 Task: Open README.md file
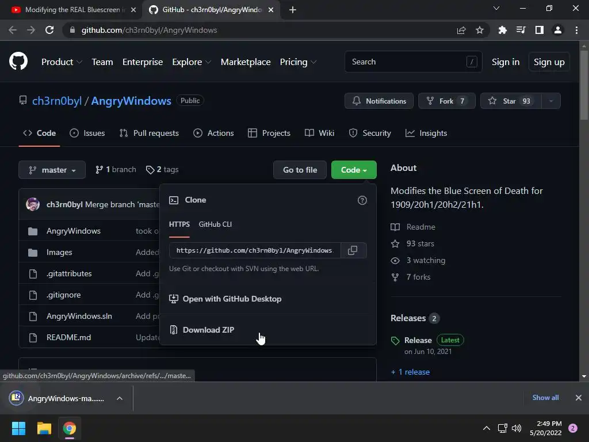click(68, 337)
